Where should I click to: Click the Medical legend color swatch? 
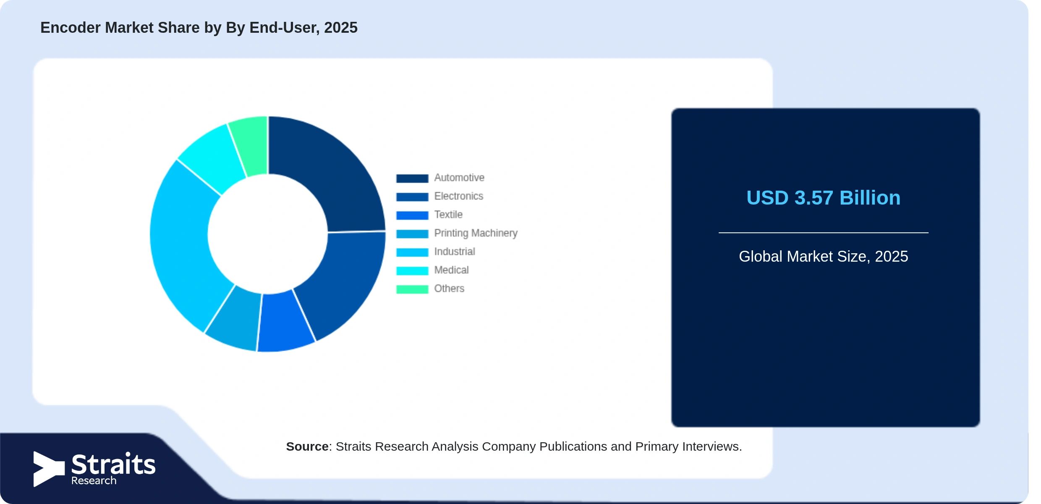coord(412,270)
